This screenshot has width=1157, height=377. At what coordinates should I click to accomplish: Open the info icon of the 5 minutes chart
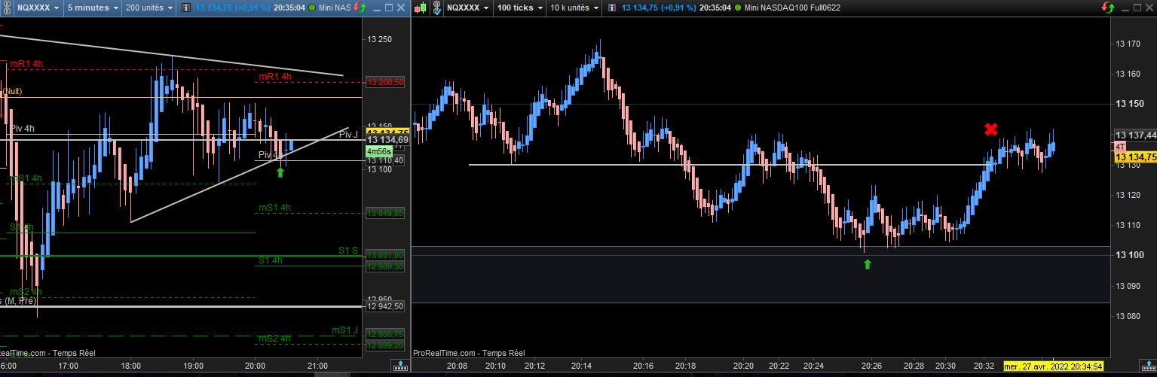(185, 8)
